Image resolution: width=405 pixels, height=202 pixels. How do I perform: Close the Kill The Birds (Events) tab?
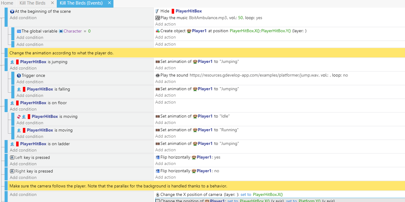[x=109, y=3]
